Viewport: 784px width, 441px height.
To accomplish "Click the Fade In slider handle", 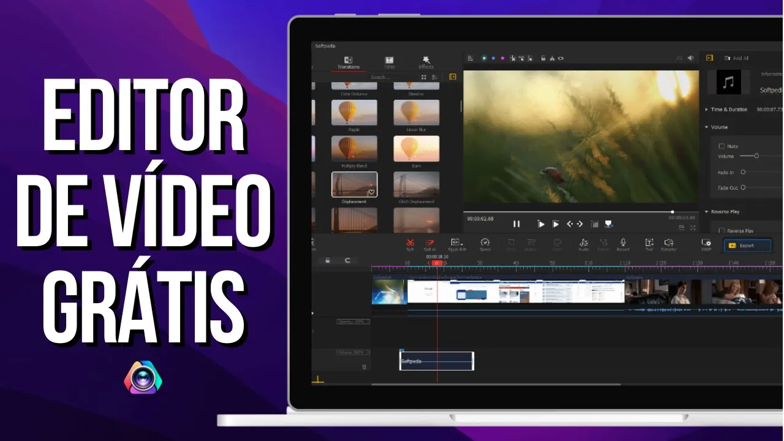I will tap(743, 172).
